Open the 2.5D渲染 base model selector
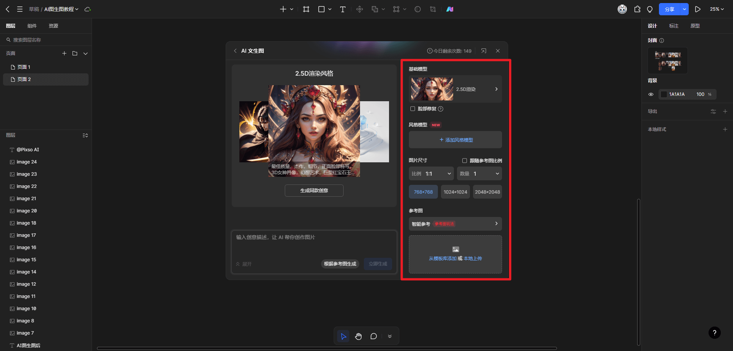This screenshot has height=351, width=733. 455,89
